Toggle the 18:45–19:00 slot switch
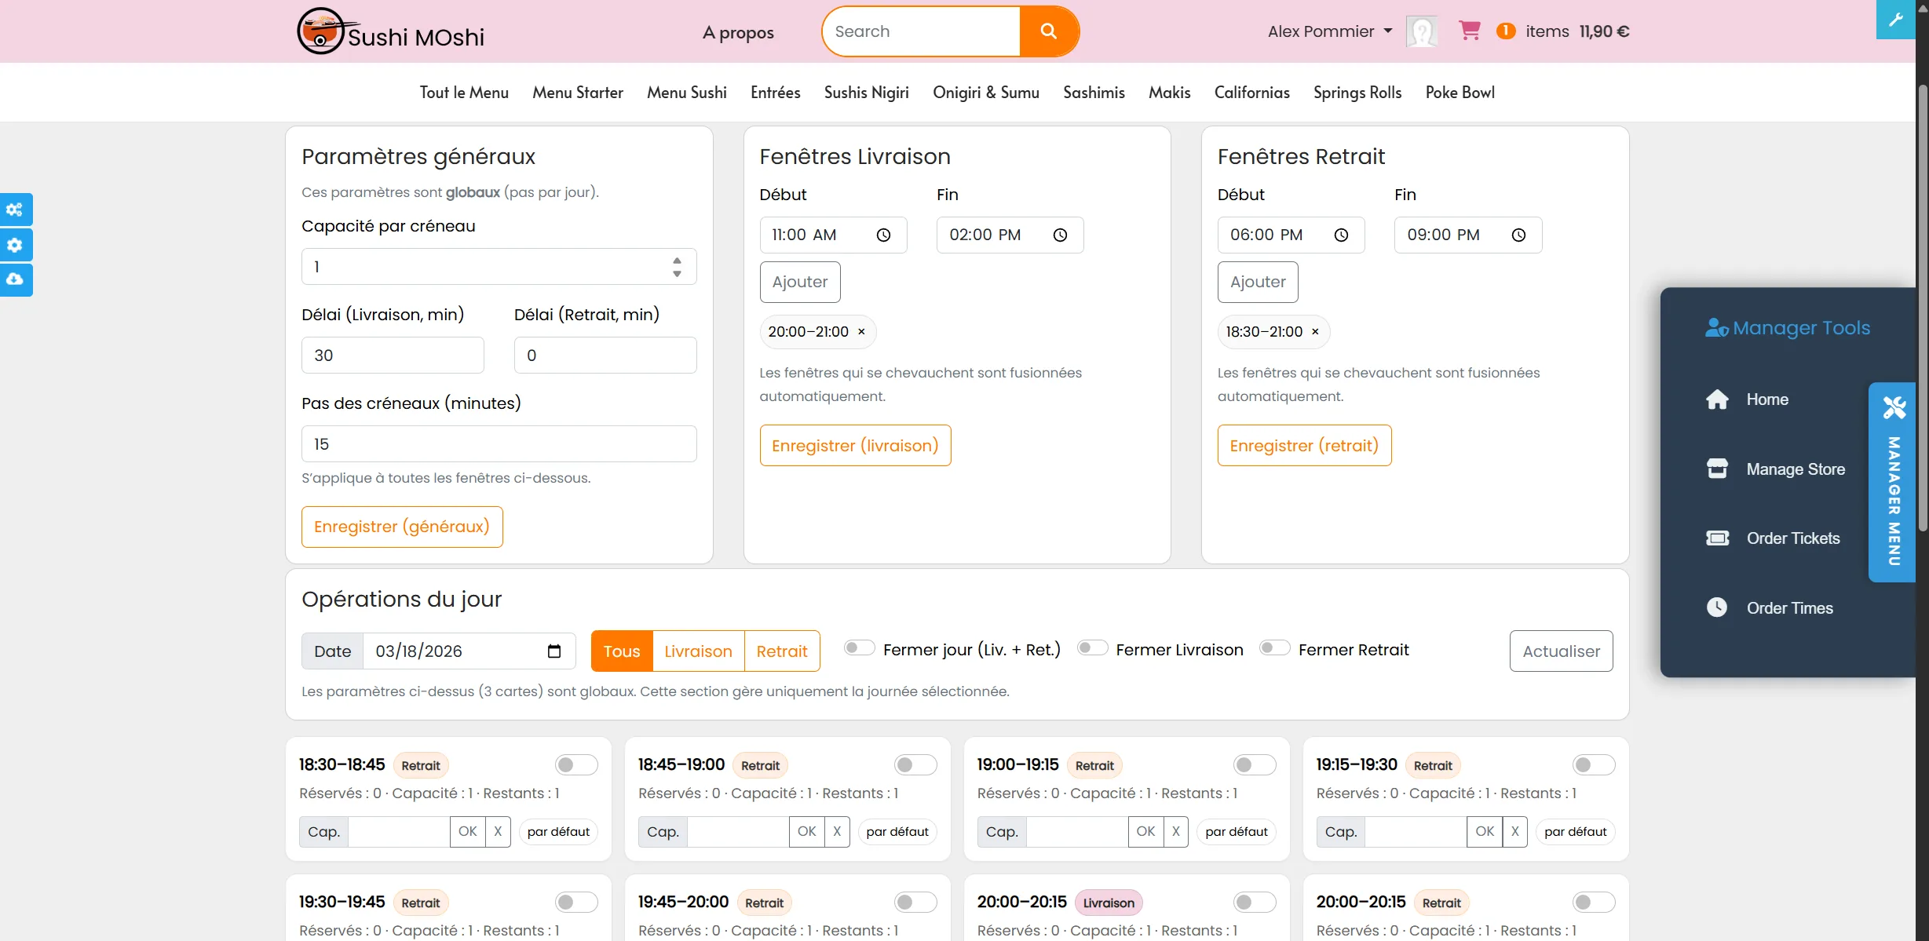The image size is (1929, 941). click(915, 764)
